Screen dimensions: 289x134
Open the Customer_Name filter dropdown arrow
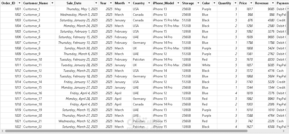click(x=52, y=3)
